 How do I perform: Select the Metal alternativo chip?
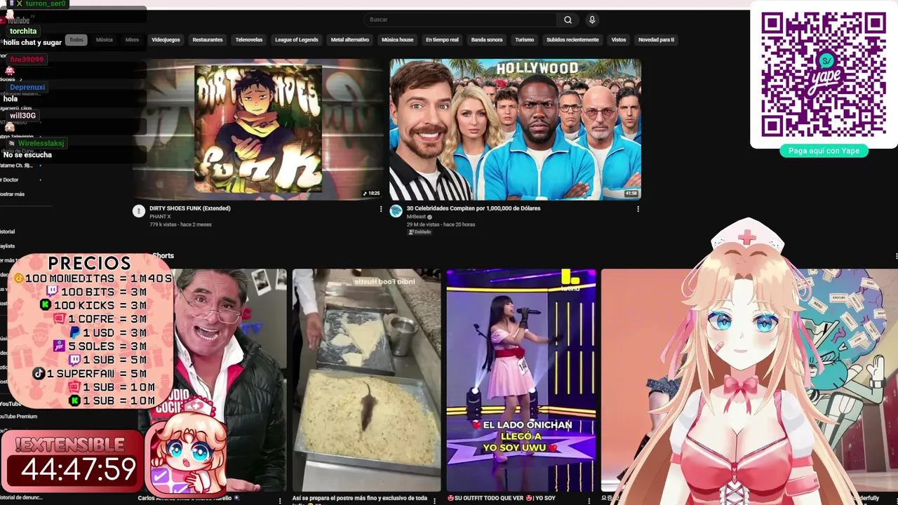coord(350,40)
